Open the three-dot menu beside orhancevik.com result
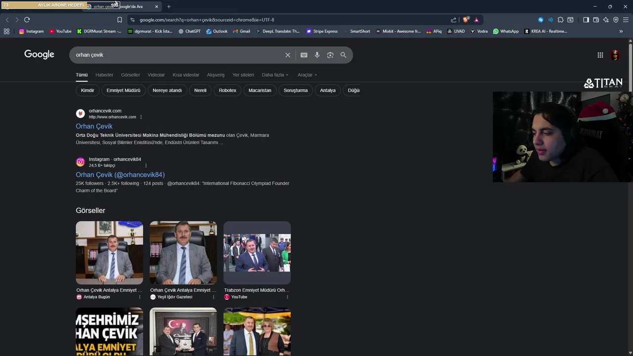This screenshot has width=633, height=356. coord(141,117)
